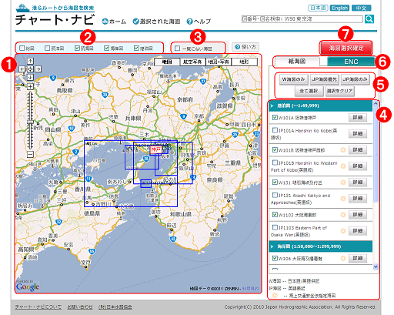Switch language to 日本語

pyautogui.click(x=318, y=8)
